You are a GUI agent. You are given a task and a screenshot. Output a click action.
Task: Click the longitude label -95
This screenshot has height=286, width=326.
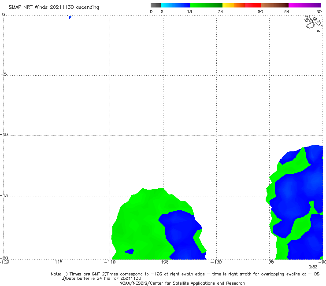(269, 262)
